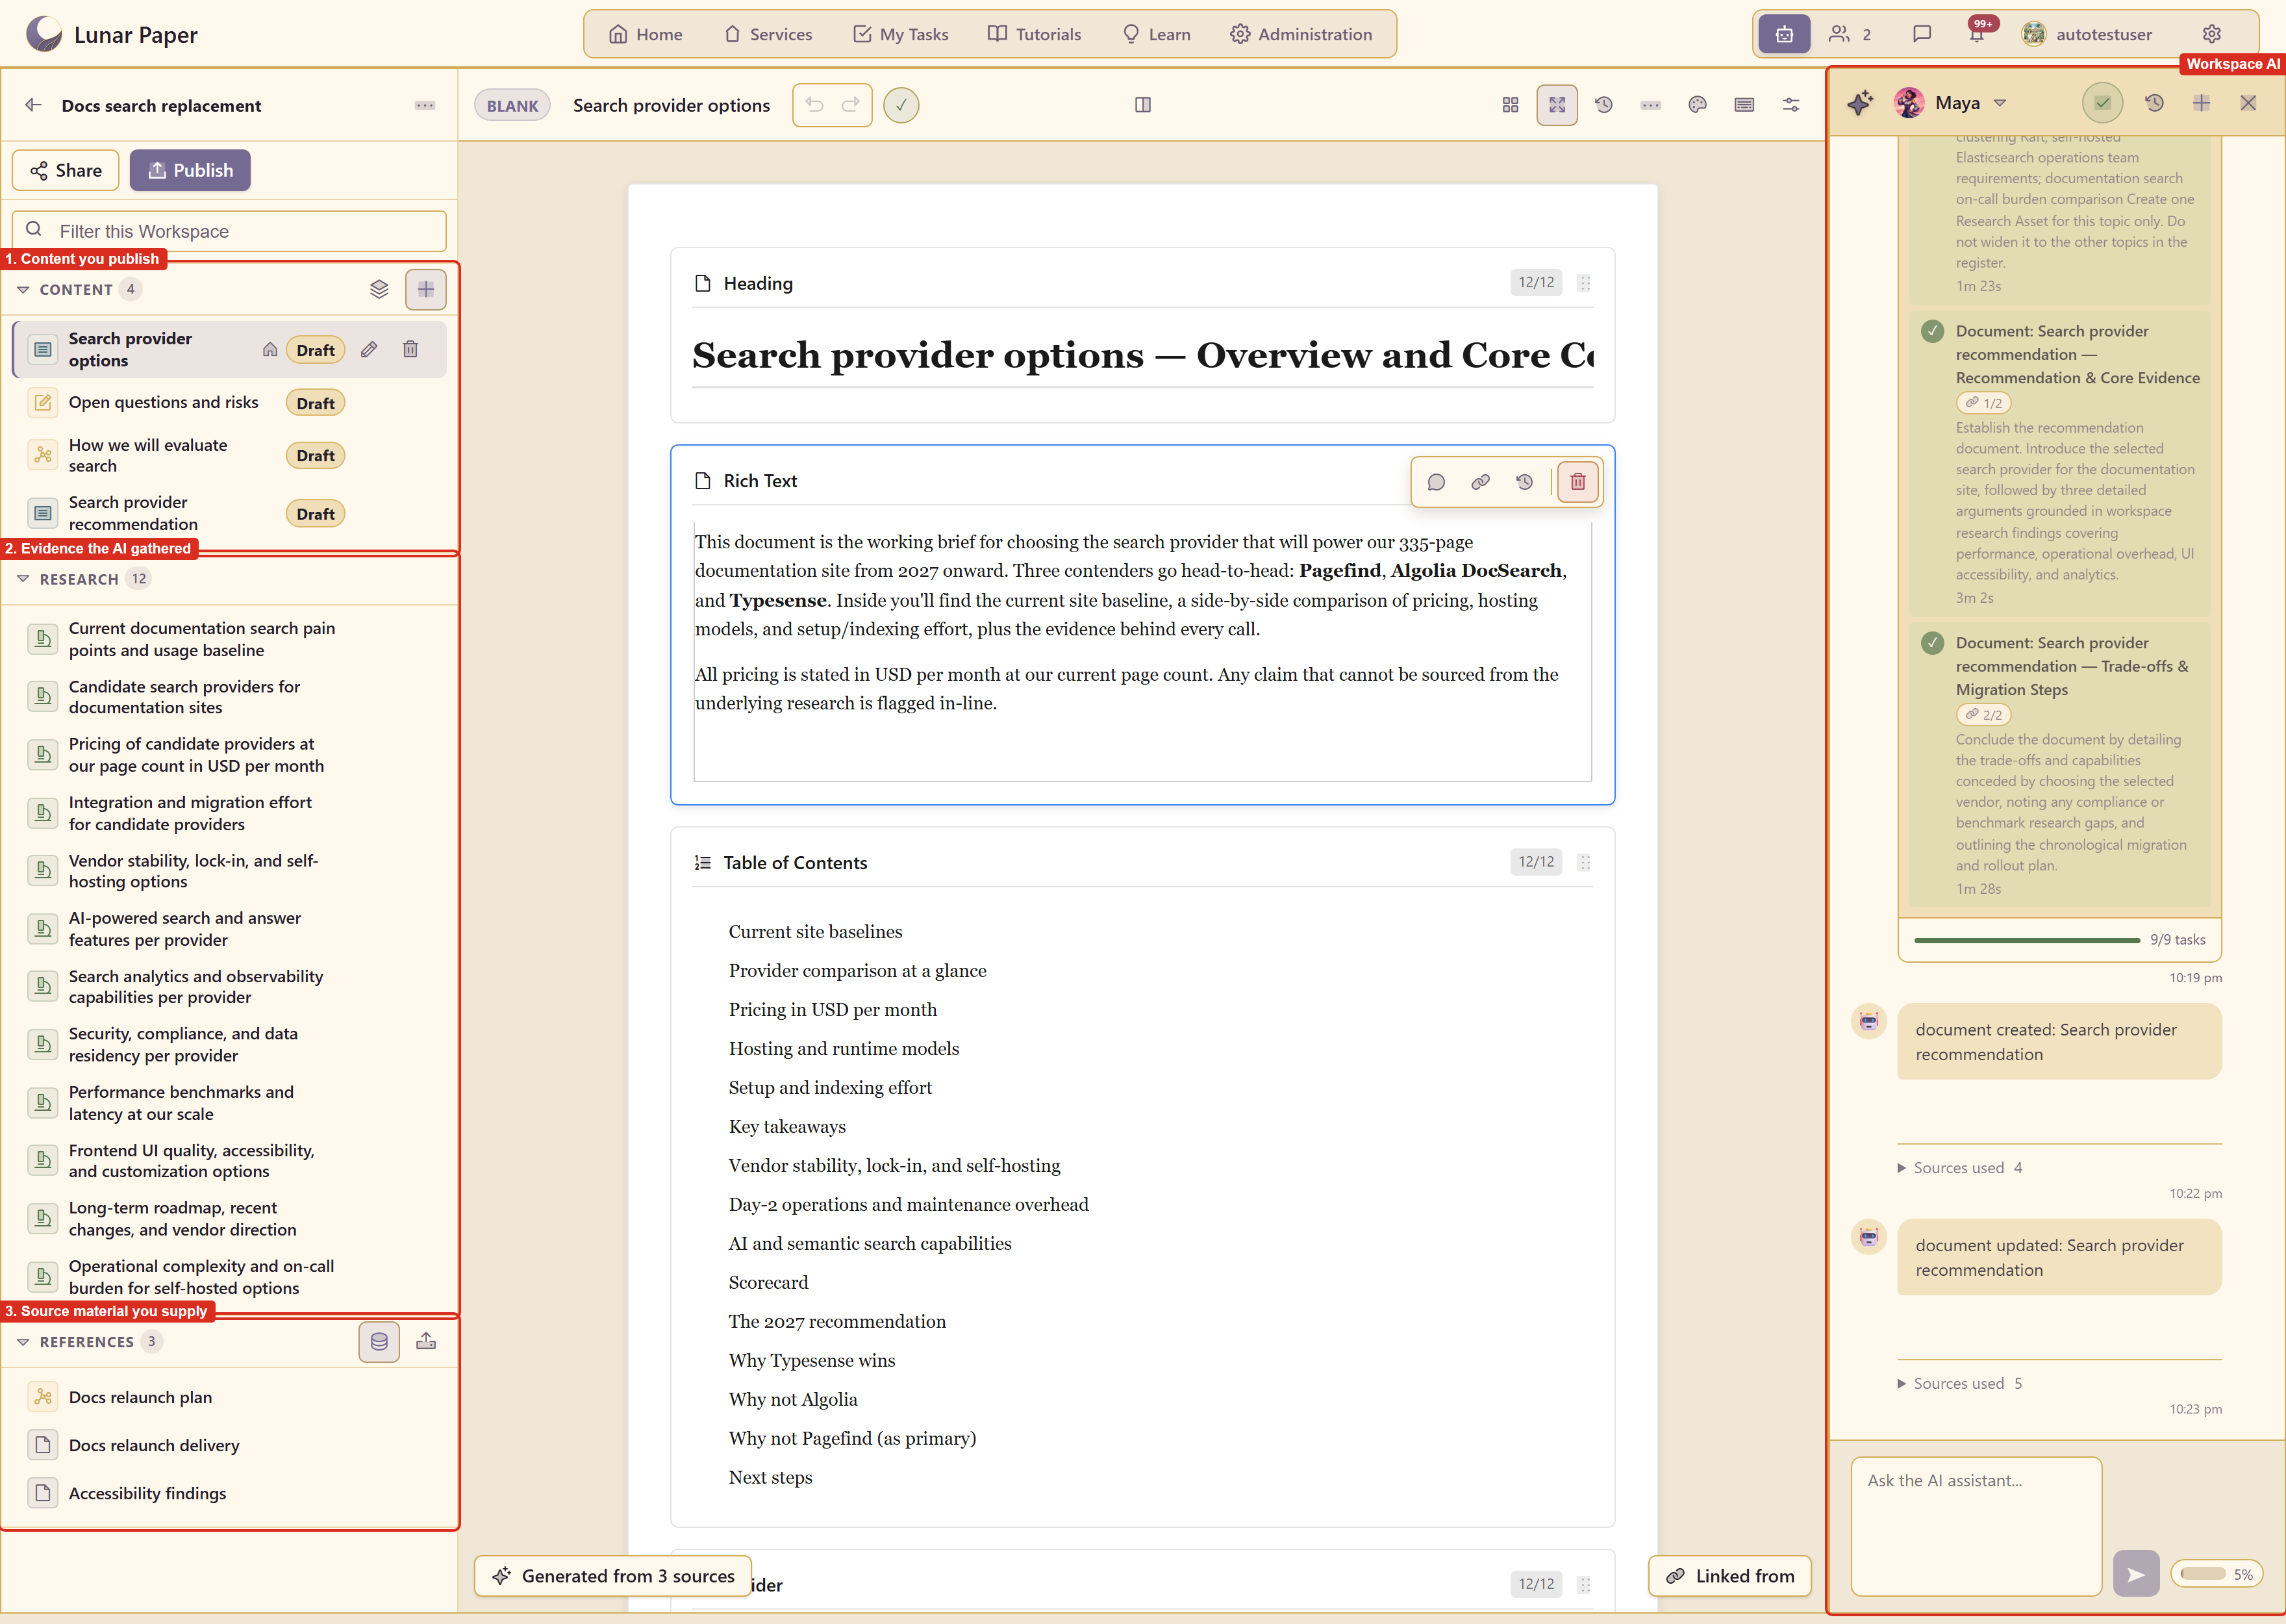Open the theme palette icon

point(1697,105)
